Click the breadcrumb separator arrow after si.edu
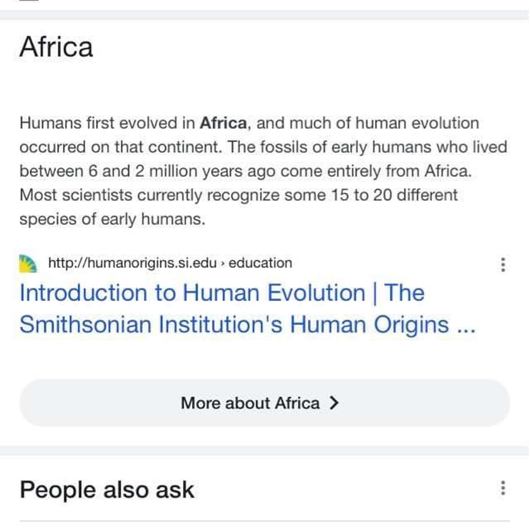This screenshot has height=529, width=529. tap(223, 263)
